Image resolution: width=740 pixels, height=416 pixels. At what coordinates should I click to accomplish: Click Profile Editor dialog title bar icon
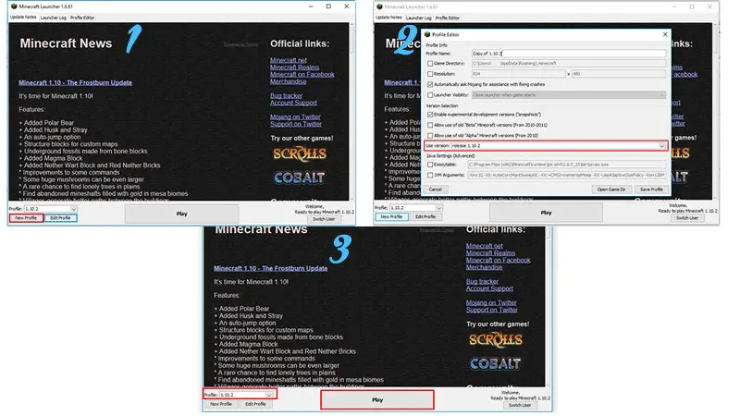coord(427,34)
